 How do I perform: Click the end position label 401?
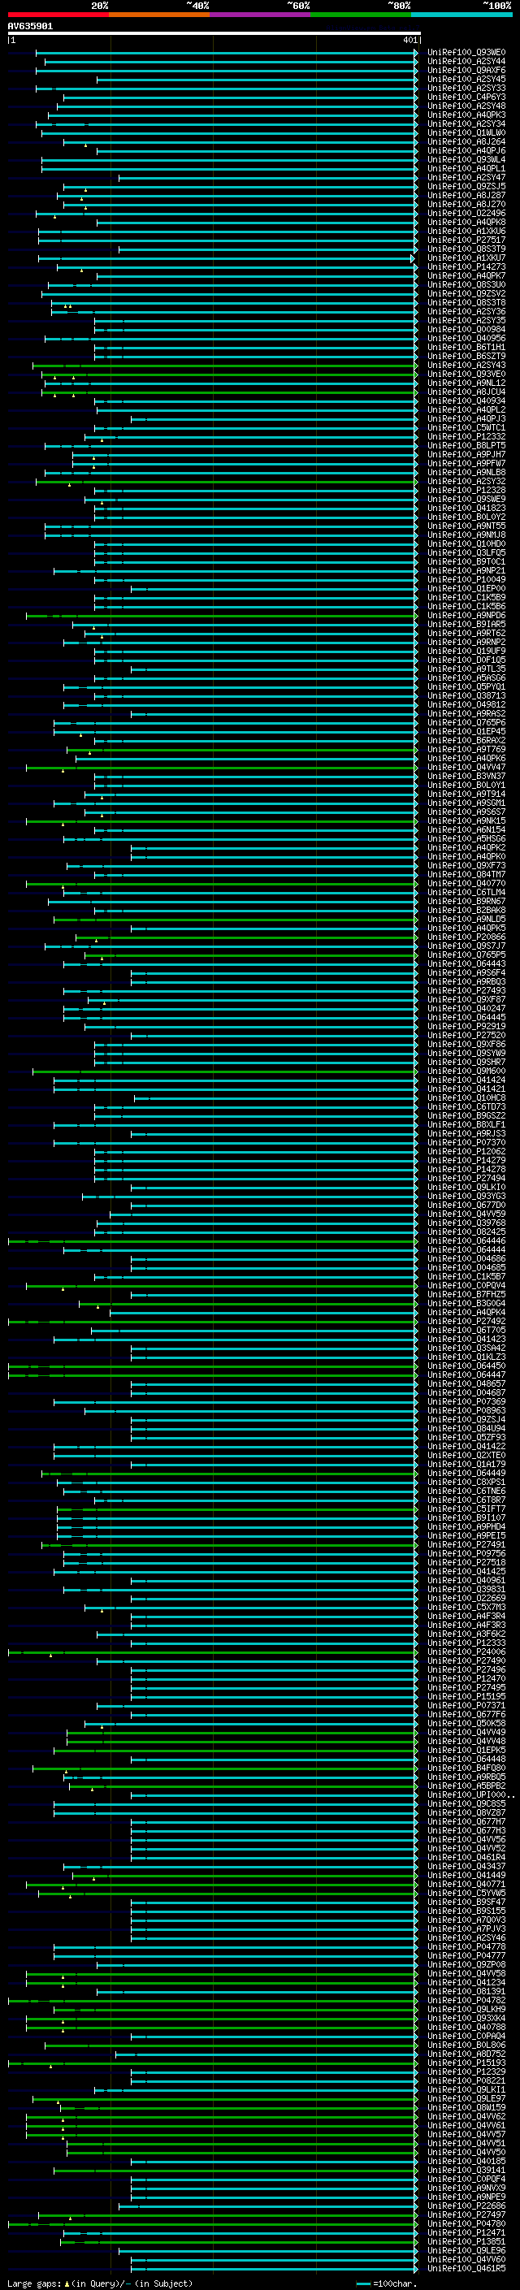(409, 40)
